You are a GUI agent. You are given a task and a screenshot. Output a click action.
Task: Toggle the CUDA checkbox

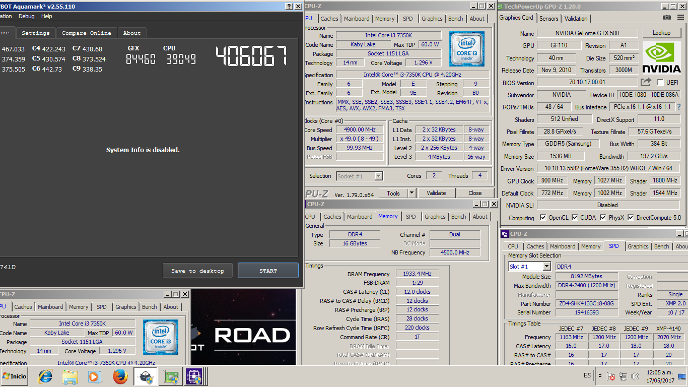575,218
